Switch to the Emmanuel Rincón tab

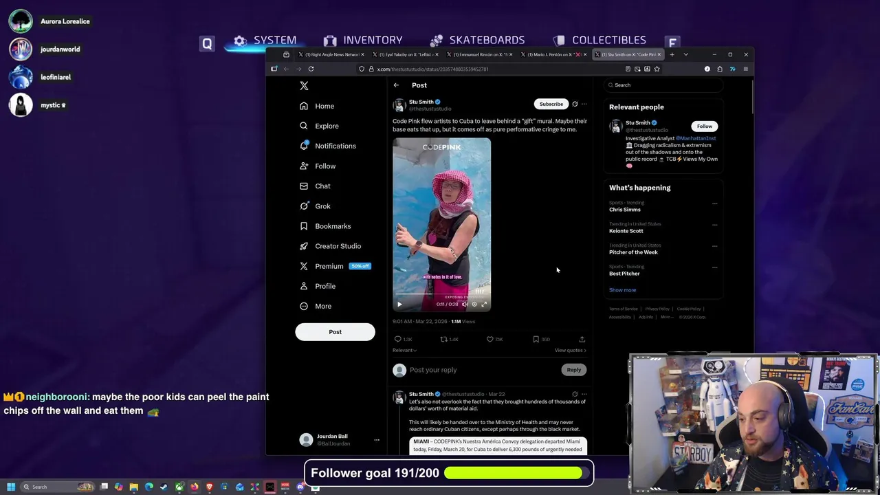pyautogui.click(x=479, y=54)
